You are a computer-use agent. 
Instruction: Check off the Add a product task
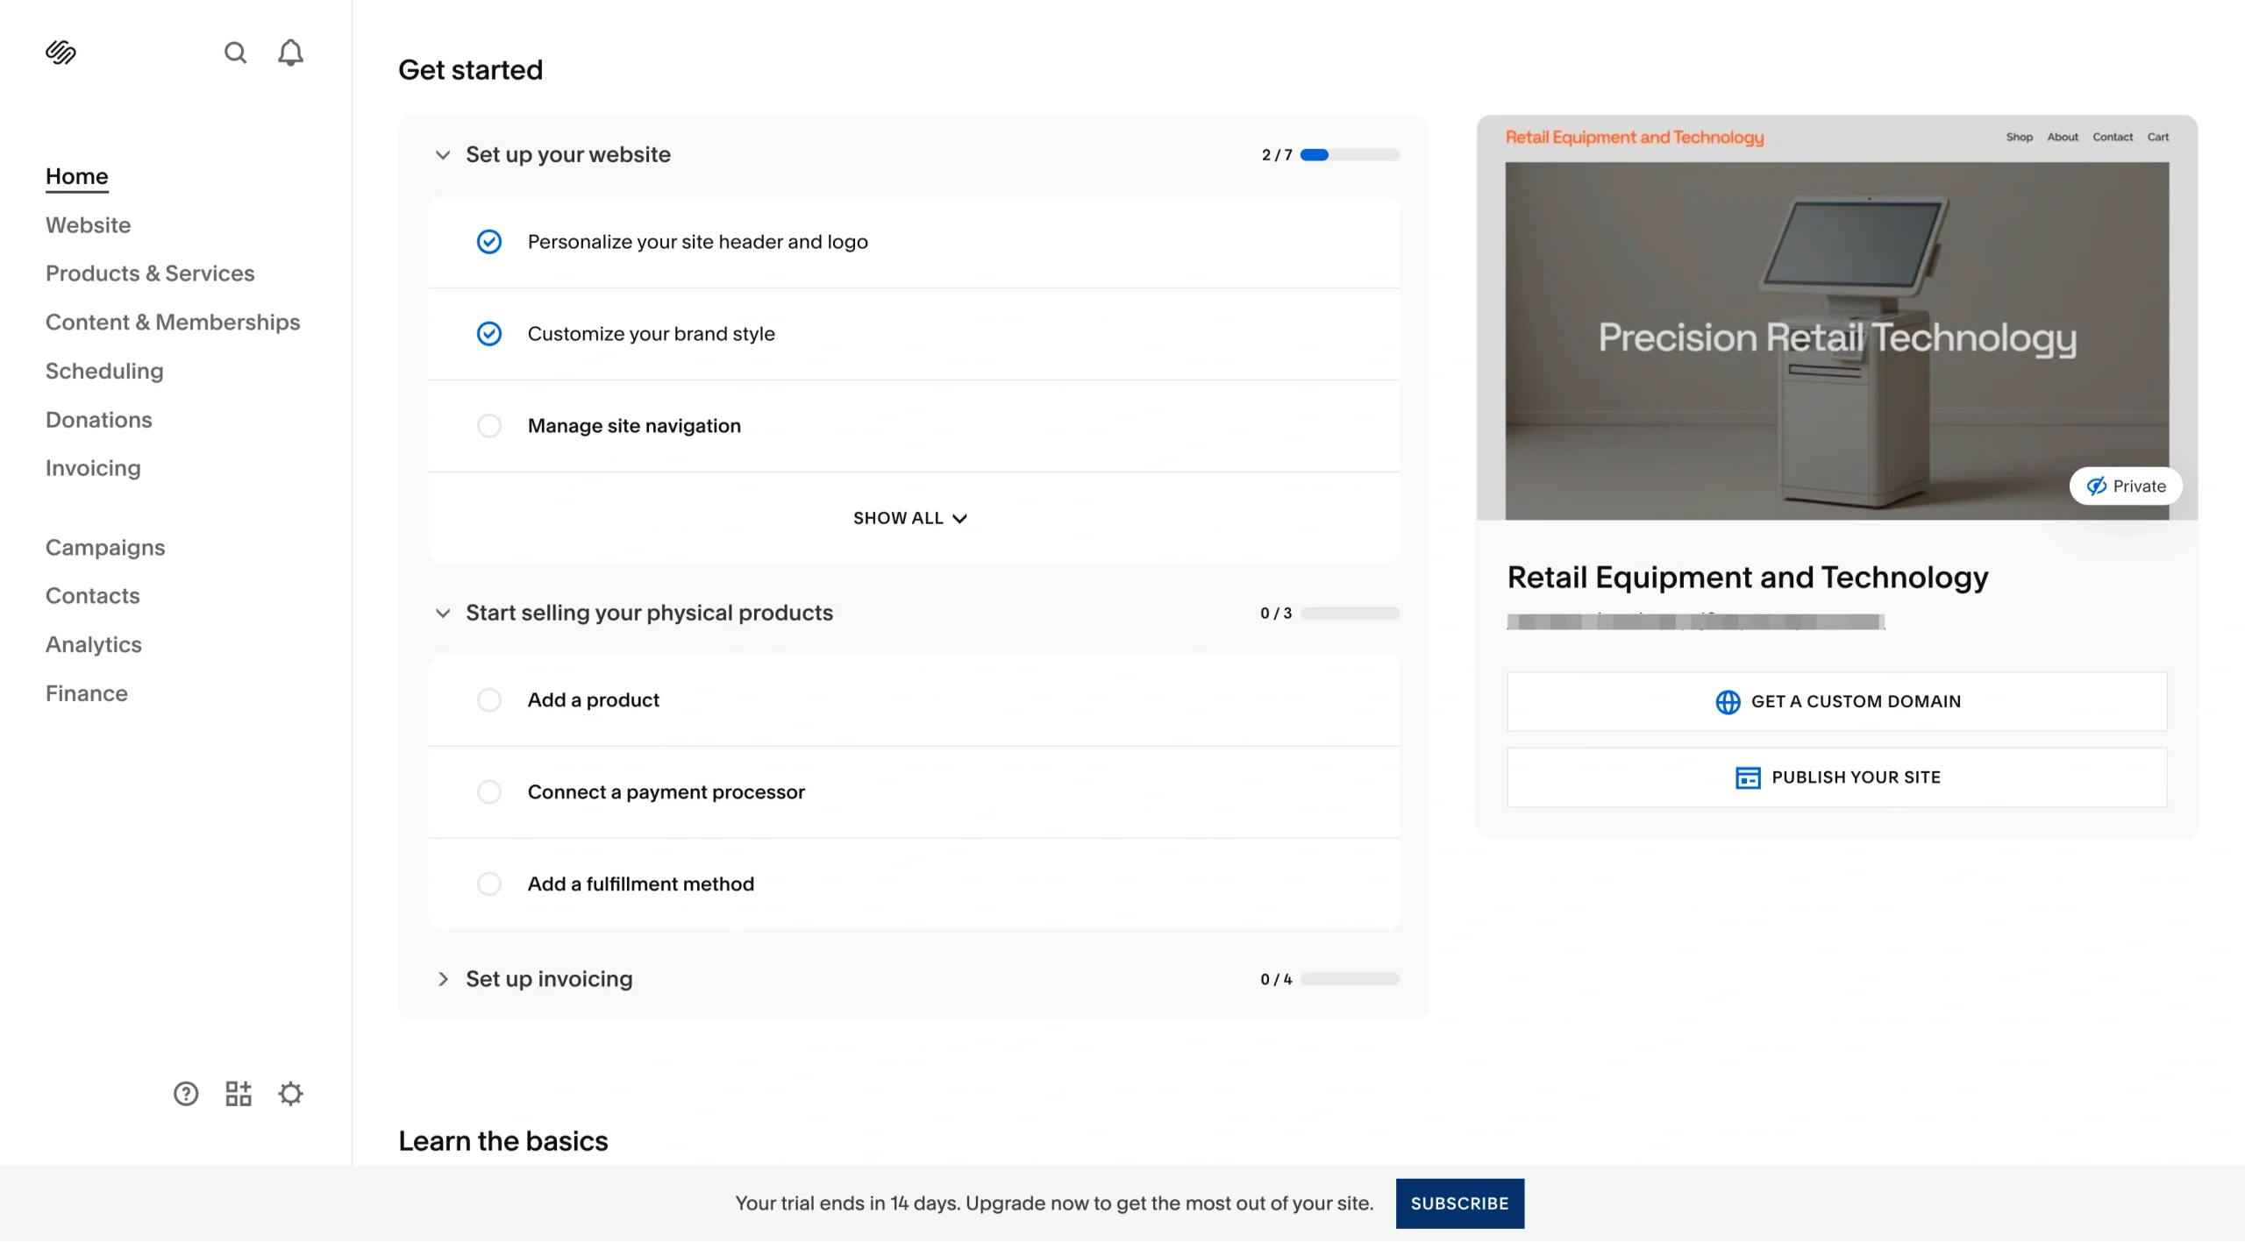tap(489, 699)
